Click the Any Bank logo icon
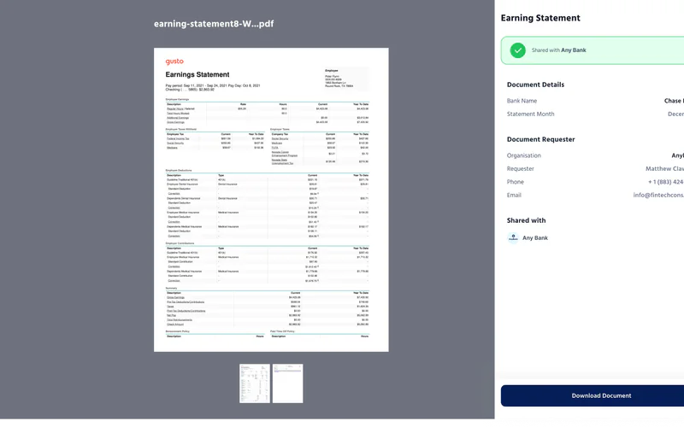 513,237
